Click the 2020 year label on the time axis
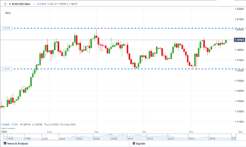 [x=4, y=132]
